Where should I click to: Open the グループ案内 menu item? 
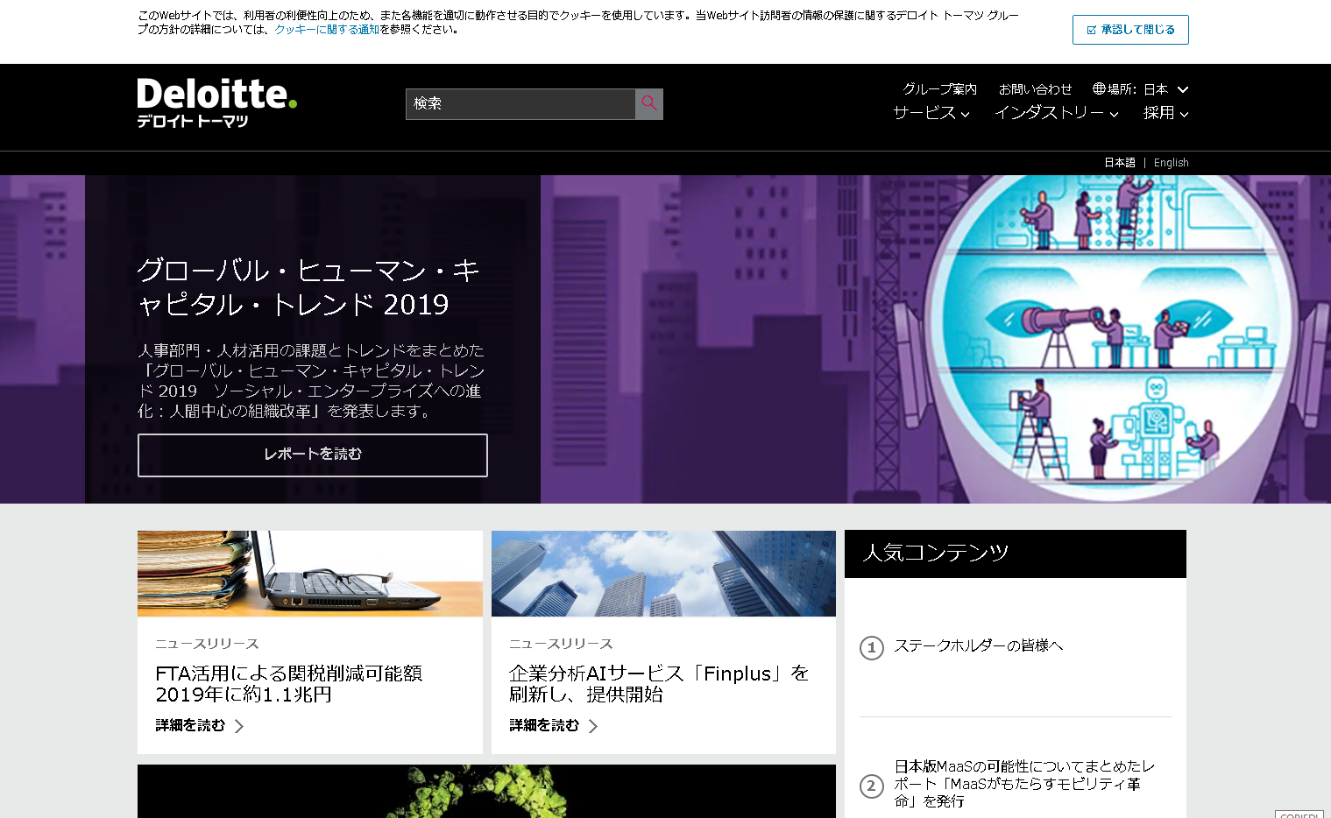click(x=939, y=89)
